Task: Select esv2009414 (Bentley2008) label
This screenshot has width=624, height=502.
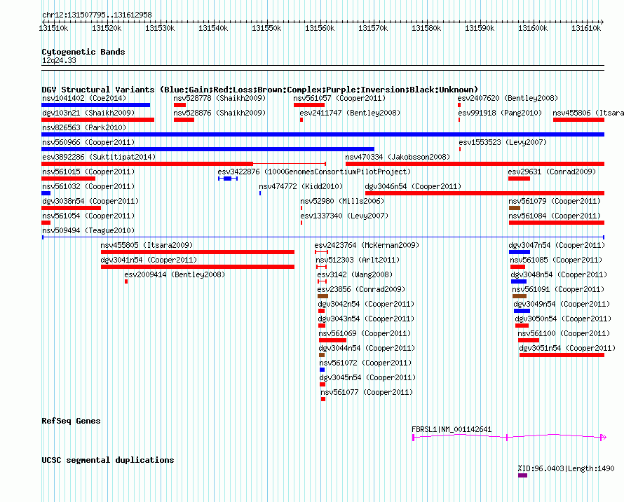Action: tap(175, 274)
